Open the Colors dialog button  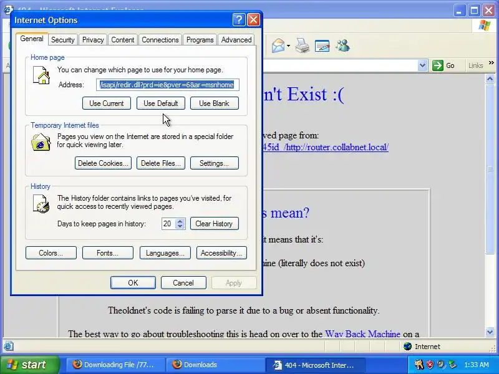(x=51, y=253)
